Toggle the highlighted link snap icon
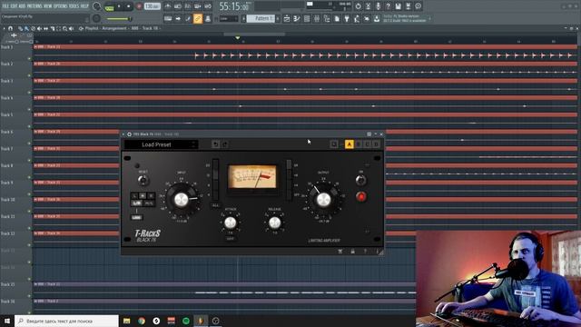 198,18
